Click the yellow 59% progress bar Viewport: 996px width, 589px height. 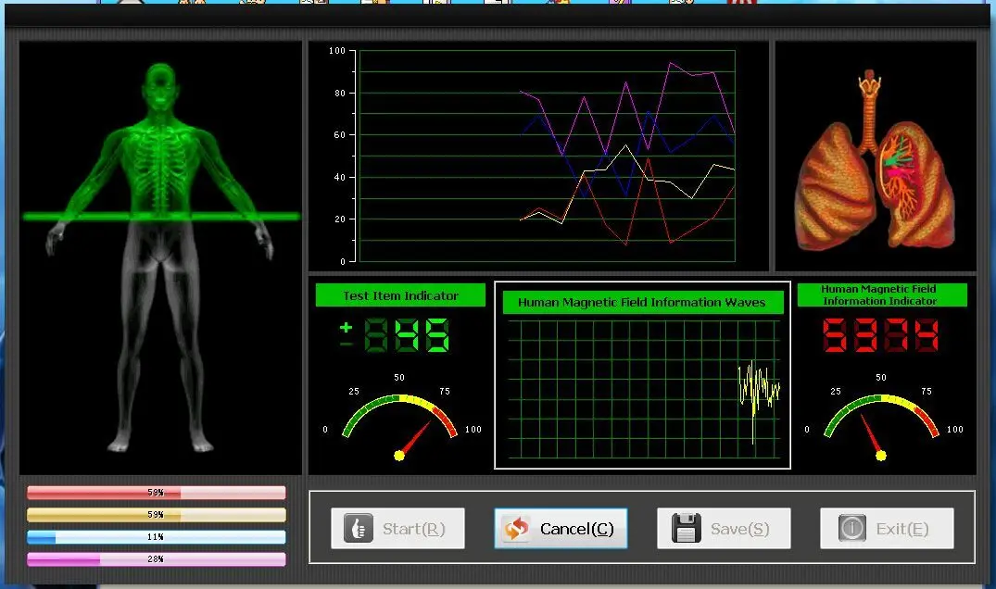(157, 515)
